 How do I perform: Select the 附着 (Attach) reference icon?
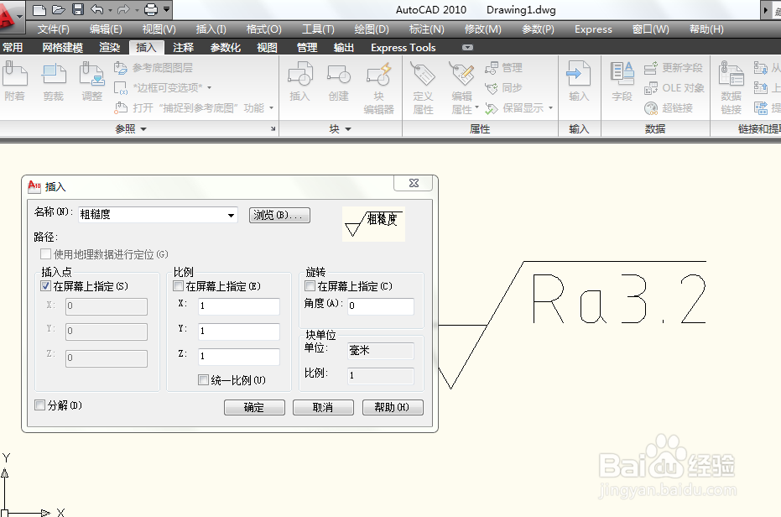point(14,76)
